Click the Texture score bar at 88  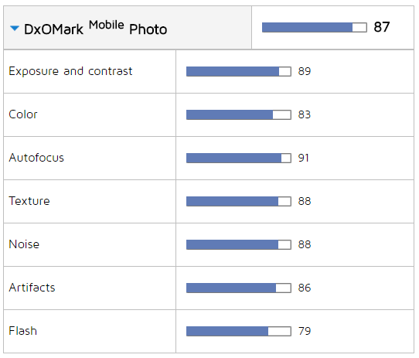pyautogui.click(x=239, y=201)
